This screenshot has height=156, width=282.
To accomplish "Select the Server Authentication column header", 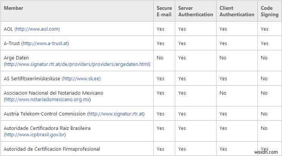I will pos(195,11).
